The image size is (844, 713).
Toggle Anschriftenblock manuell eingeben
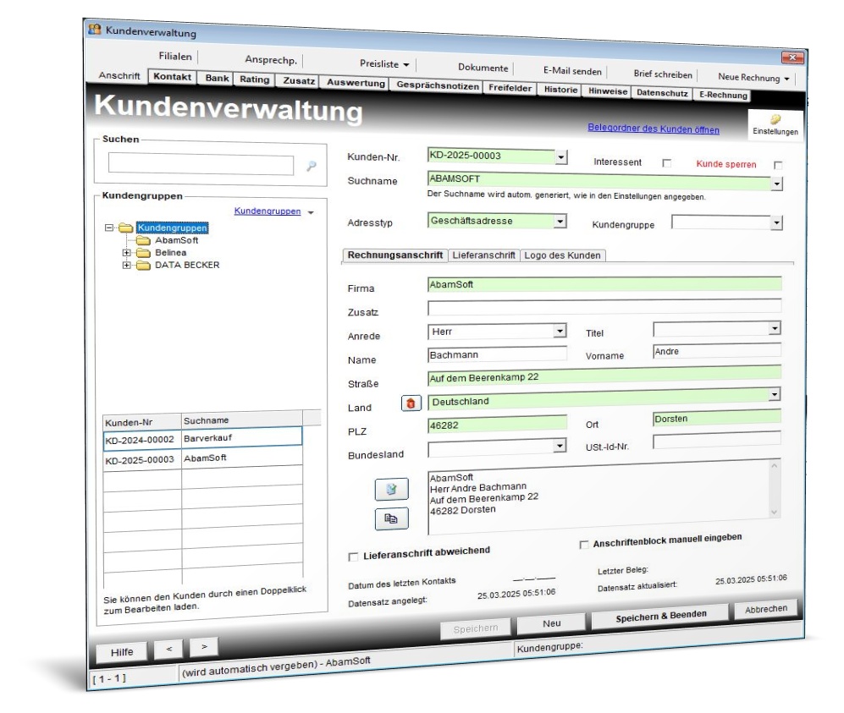[583, 545]
